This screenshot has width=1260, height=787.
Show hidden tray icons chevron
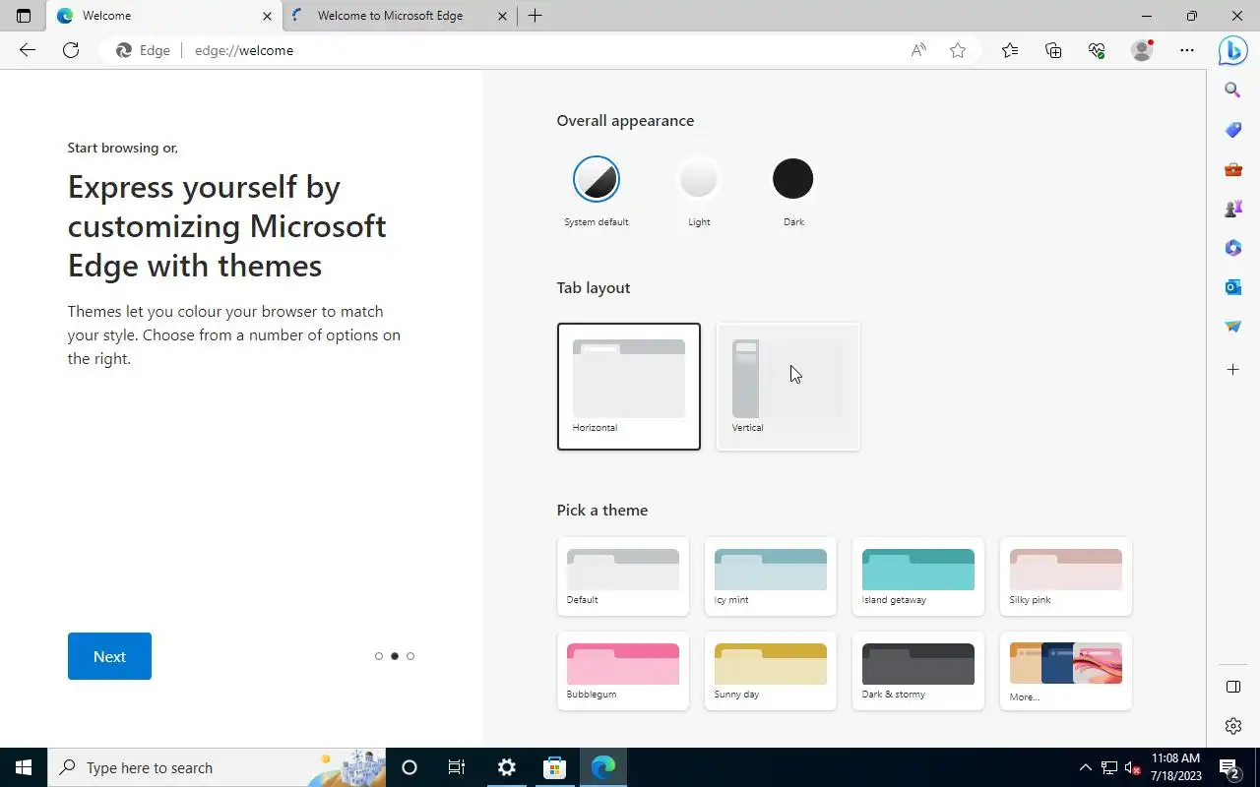1086,767
